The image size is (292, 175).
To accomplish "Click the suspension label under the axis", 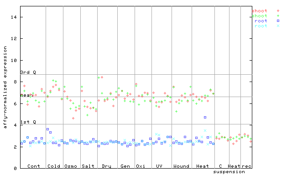I will 229,172.
